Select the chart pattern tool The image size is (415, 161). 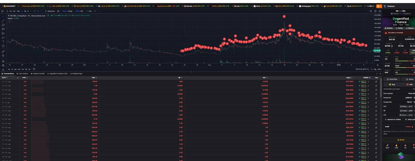point(3,29)
